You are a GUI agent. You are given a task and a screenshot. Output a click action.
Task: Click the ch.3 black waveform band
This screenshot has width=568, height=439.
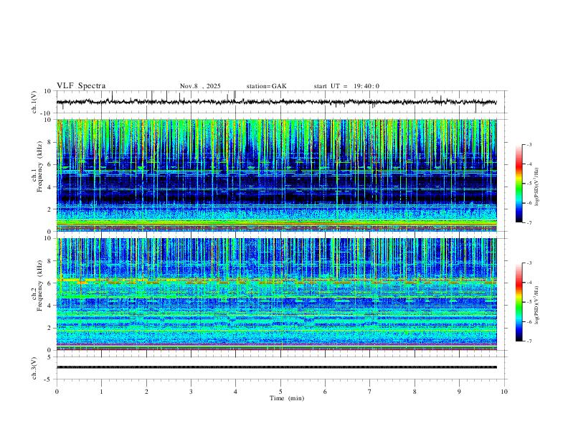pyautogui.click(x=276, y=367)
